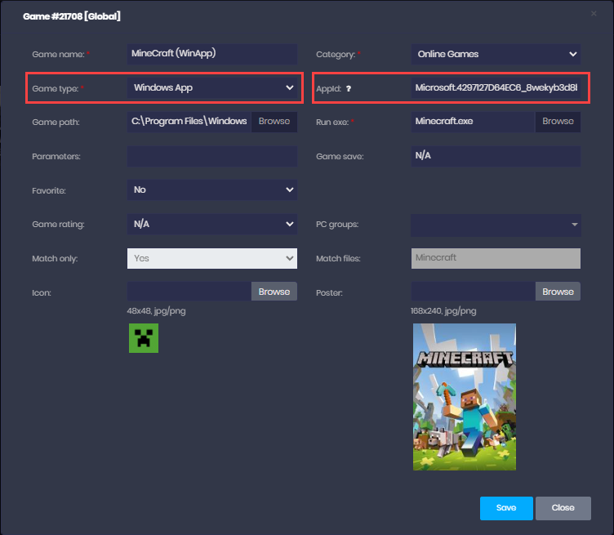Save the game settings
The width and height of the screenshot is (614, 535).
coord(506,508)
